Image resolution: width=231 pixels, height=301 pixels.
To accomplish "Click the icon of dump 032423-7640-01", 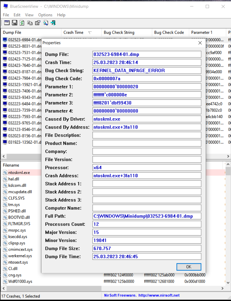I will pos(5,65).
